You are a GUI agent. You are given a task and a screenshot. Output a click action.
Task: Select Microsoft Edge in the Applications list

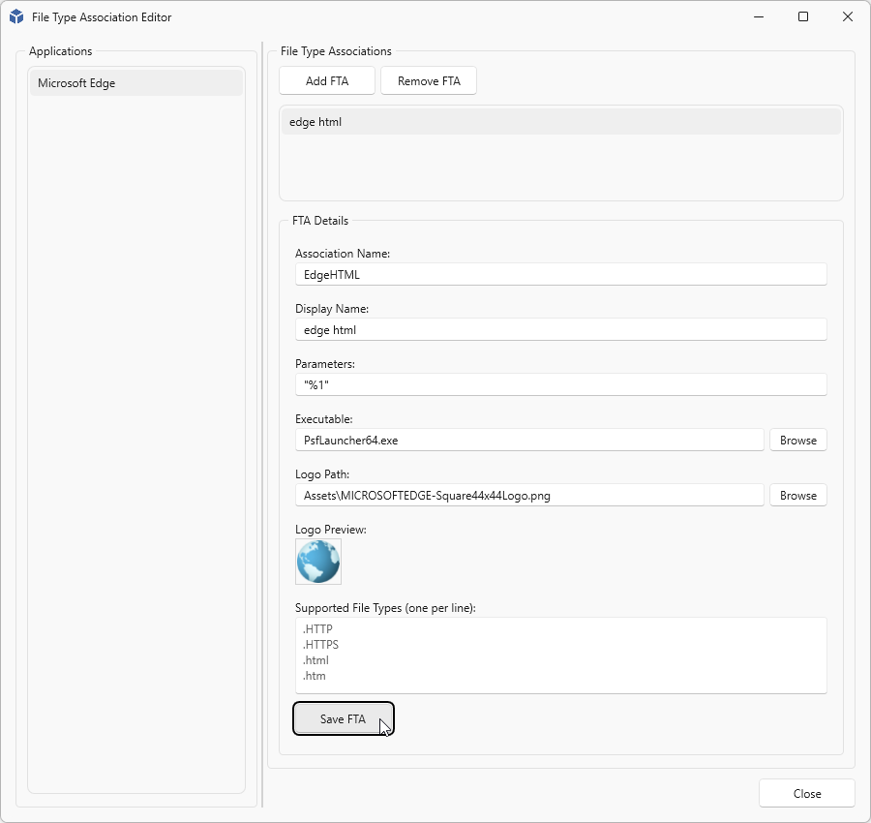(135, 83)
